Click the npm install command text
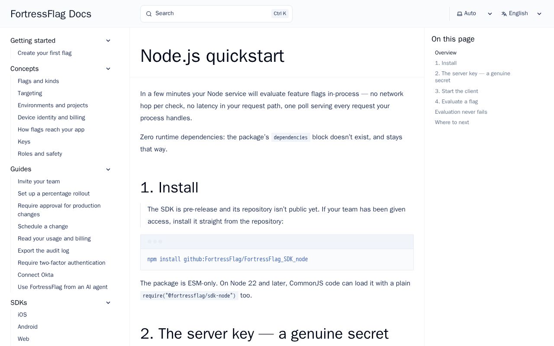 pos(228,259)
